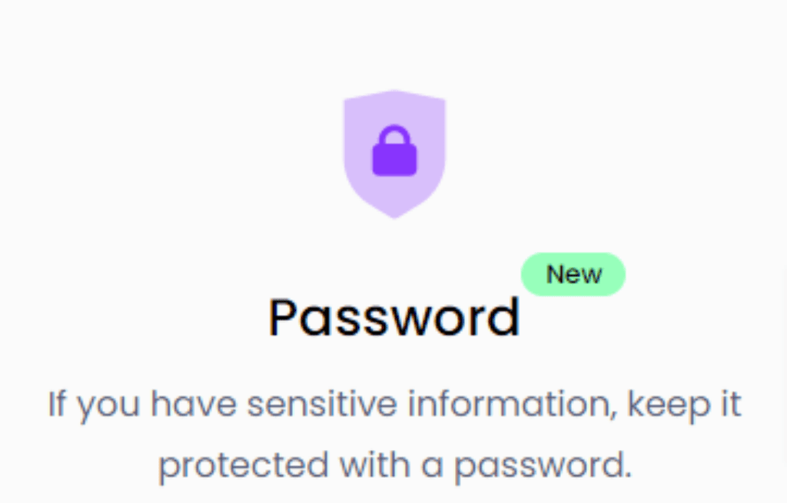The height and width of the screenshot is (503, 787).
Task: Select the word 'protected' in description
Action: click(x=244, y=465)
